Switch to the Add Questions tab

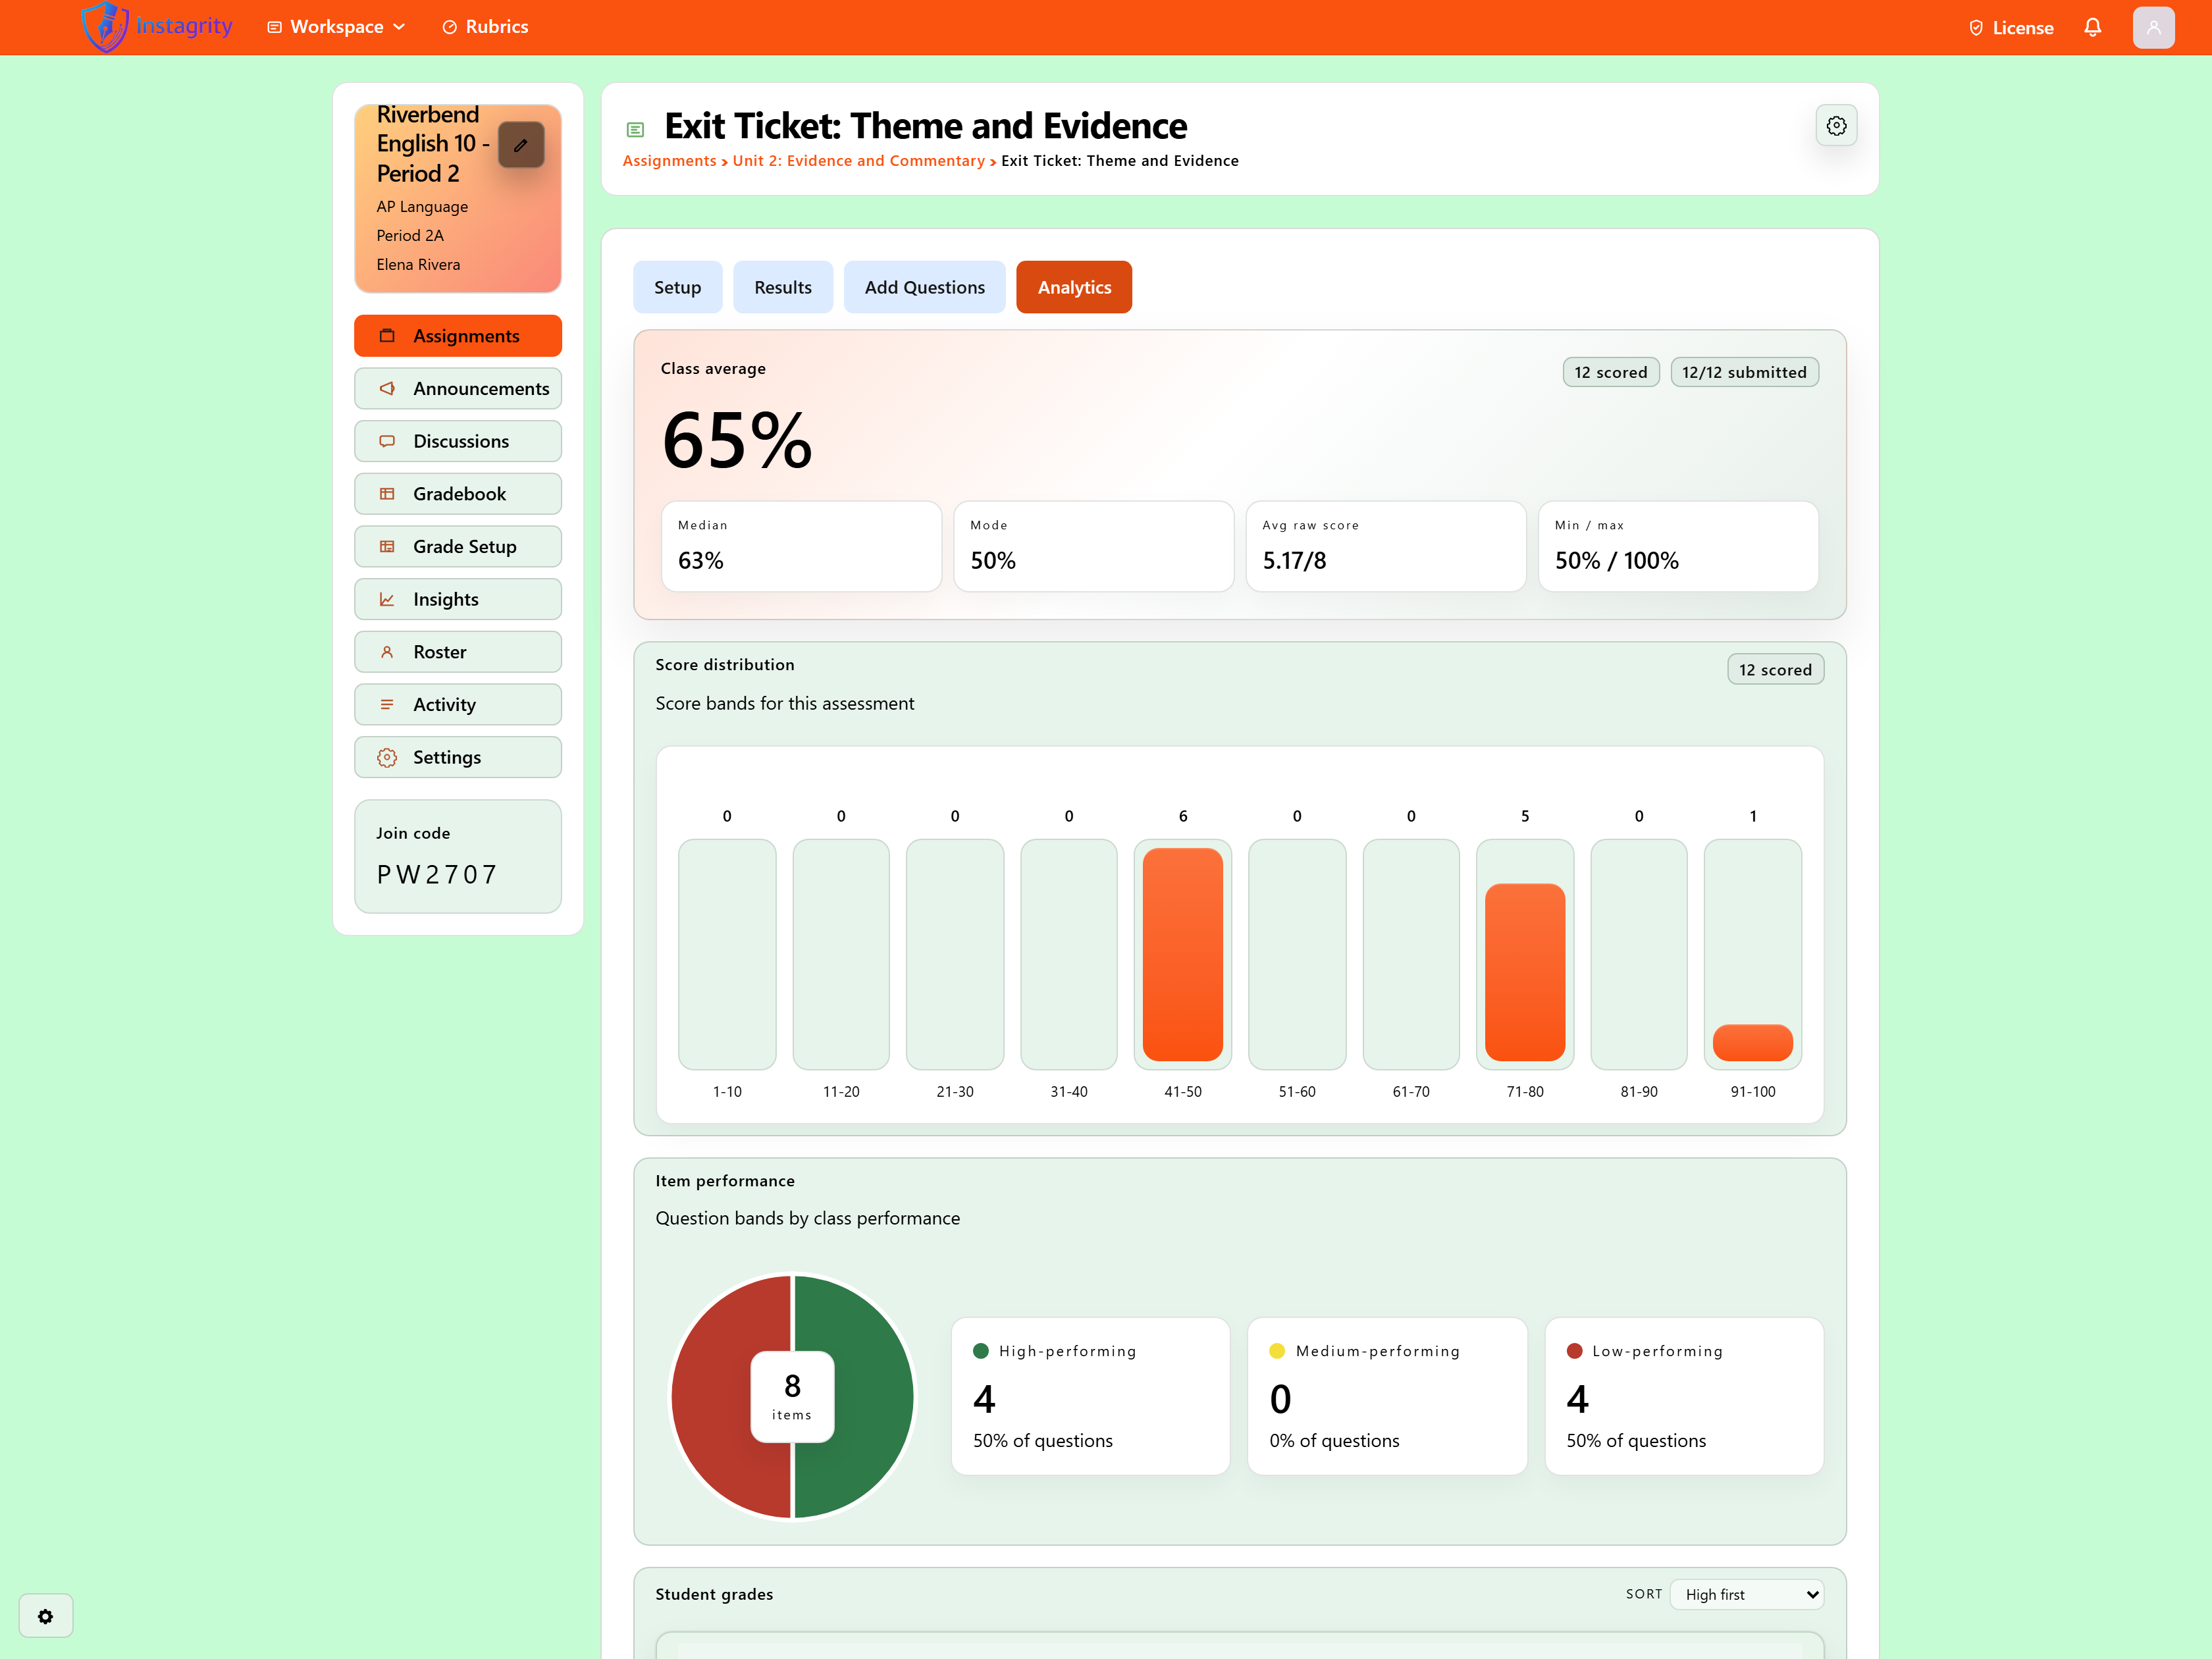[924, 287]
